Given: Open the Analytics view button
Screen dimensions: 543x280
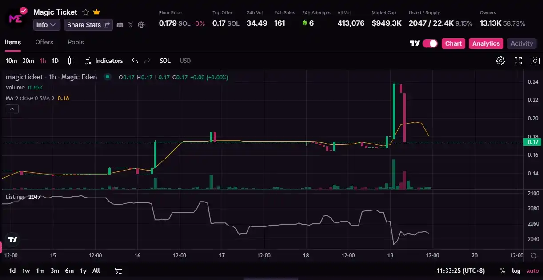Looking at the screenshot, I should 486,43.
